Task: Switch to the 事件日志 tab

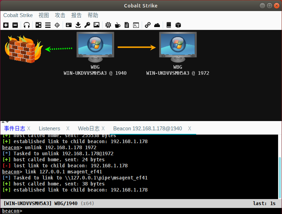Action: [15, 129]
